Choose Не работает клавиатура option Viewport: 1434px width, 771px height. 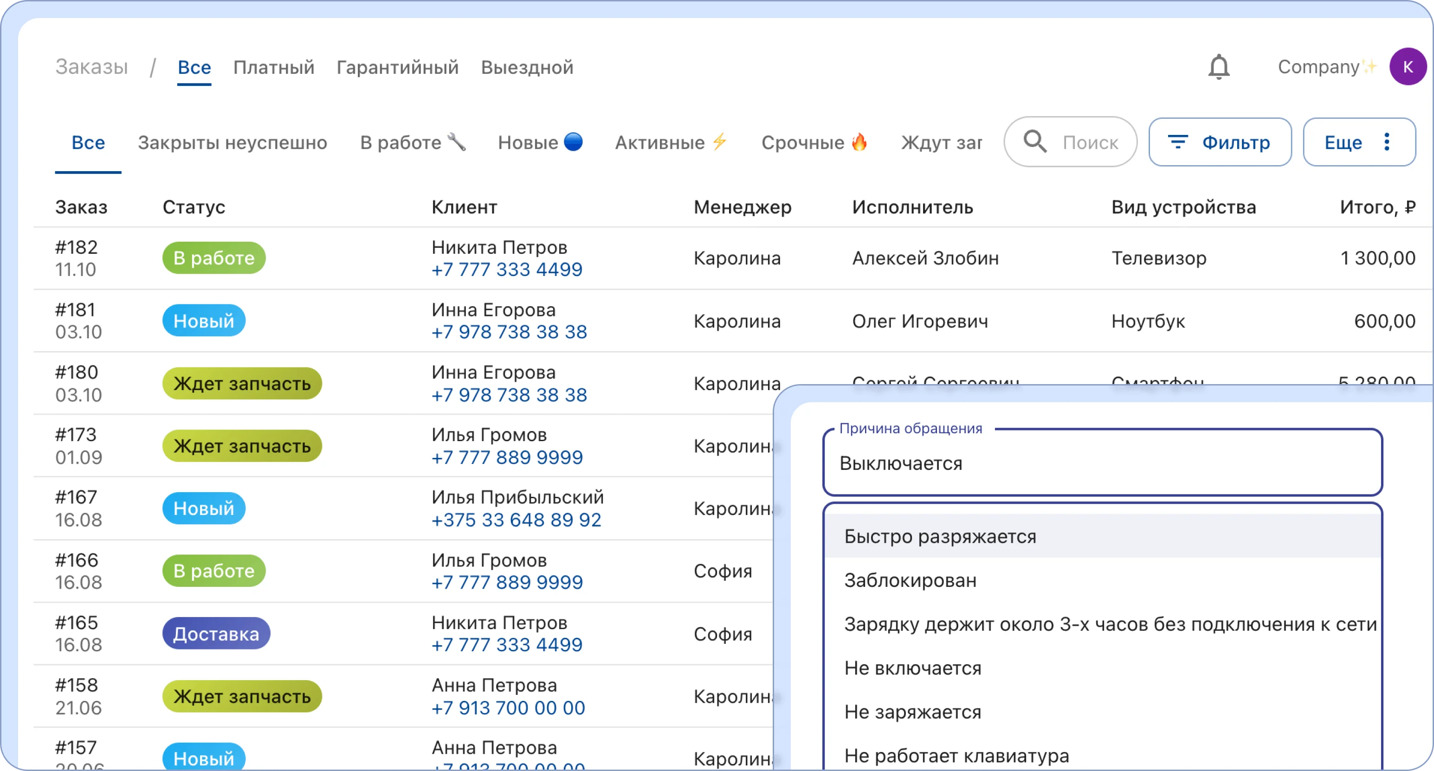[1102, 755]
